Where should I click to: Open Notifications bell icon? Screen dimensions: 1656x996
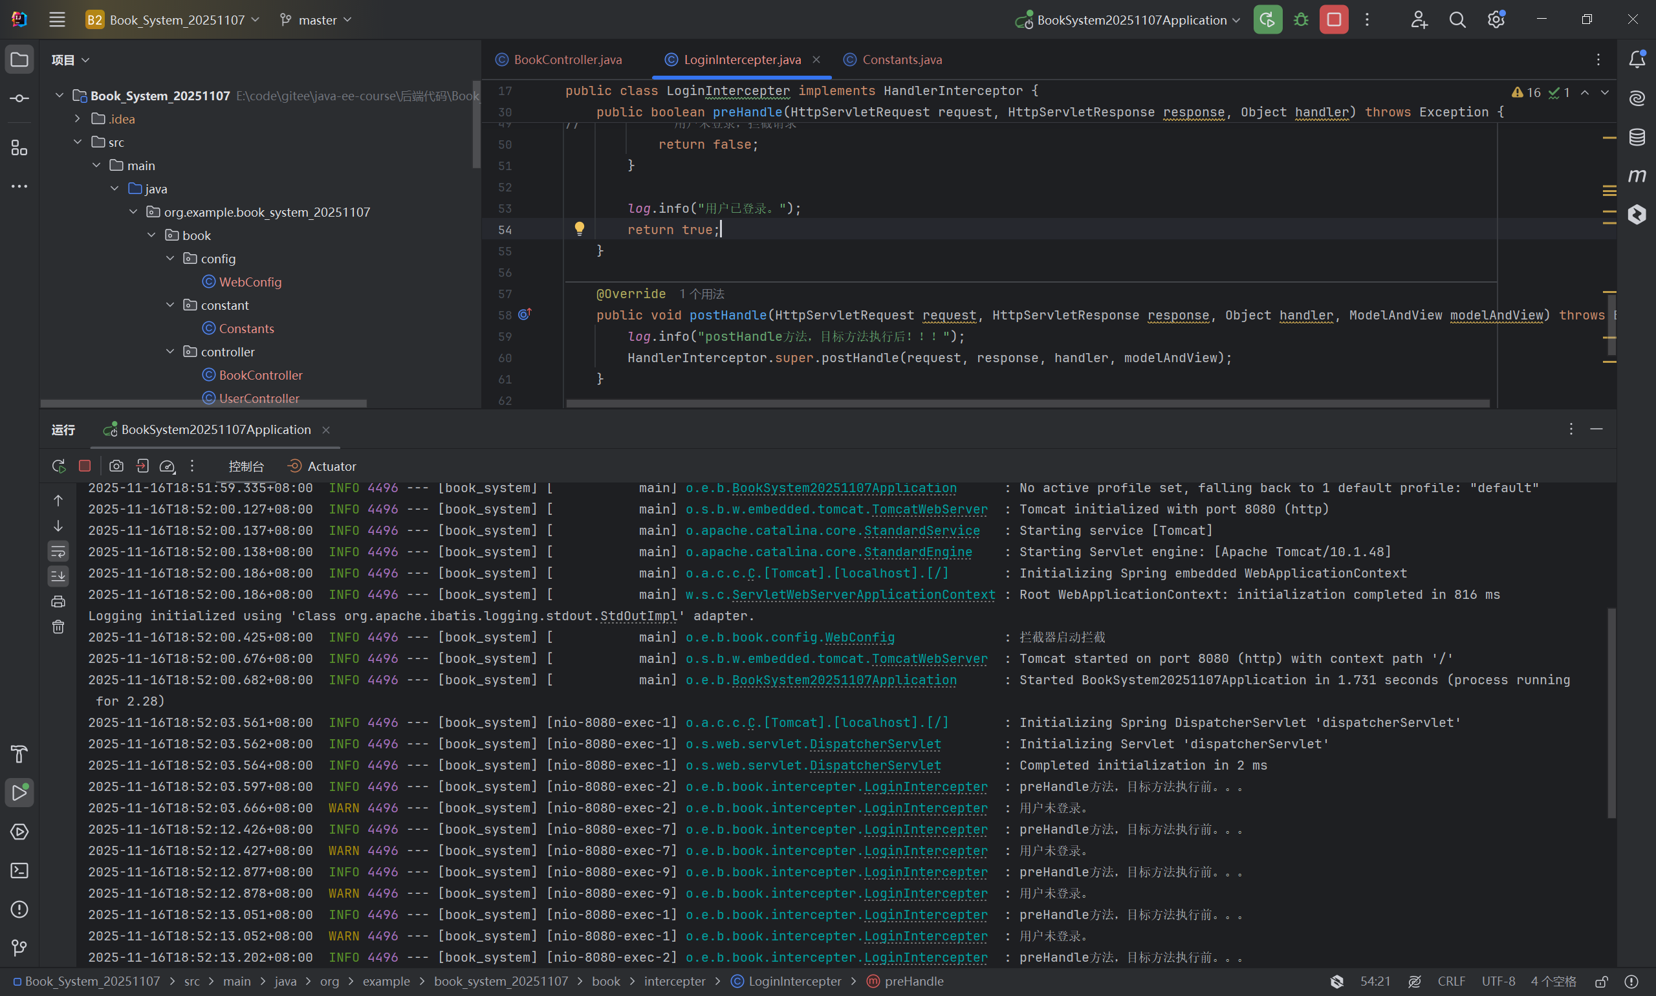(1637, 59)
